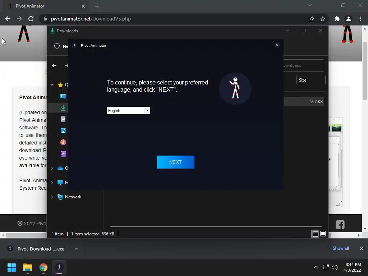The height and width of the screenshot is (276, 368).
Task: Click the stickman logo in the installer
Action: point(235,88)
